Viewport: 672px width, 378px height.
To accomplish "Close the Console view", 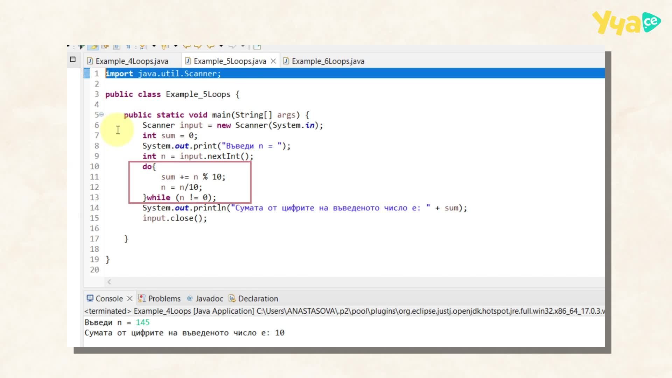I will [130, 299].
